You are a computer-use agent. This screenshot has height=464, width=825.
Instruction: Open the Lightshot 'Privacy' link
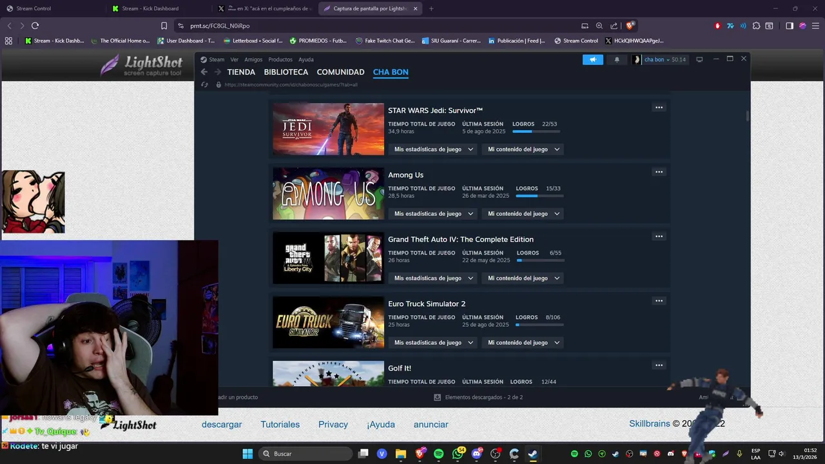[x=333, y=425]
